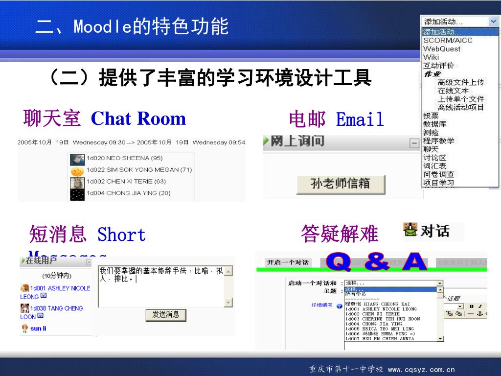Select 词汇表 in activity list

(x=434, y=165)
